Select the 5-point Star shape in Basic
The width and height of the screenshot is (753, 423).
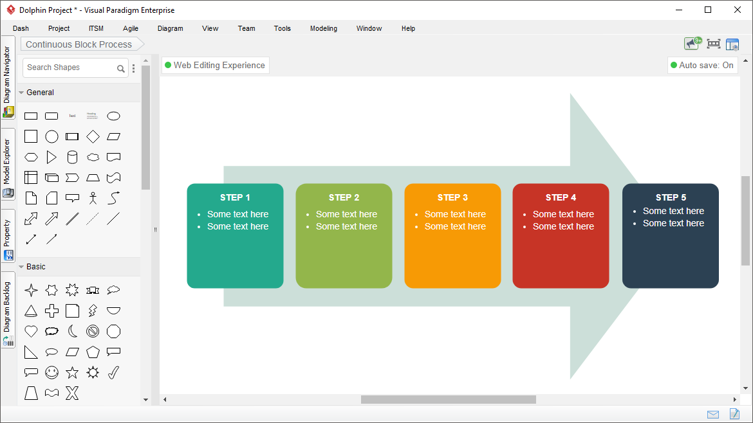coord(72,373)
